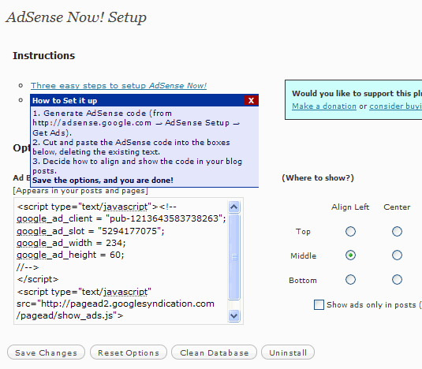The height and width of the screenshot is (369, 422).
Task: Click the Middle row label
Action: (x=304, y=255)
